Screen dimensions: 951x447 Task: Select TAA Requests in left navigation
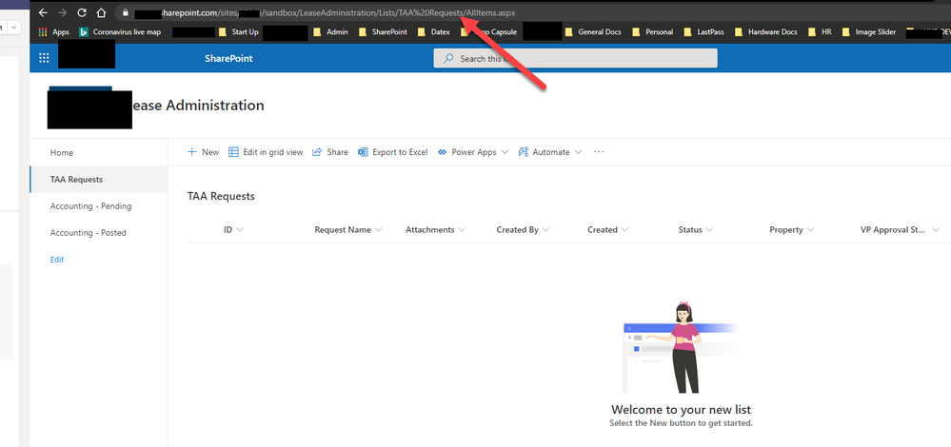click(99, 180)
